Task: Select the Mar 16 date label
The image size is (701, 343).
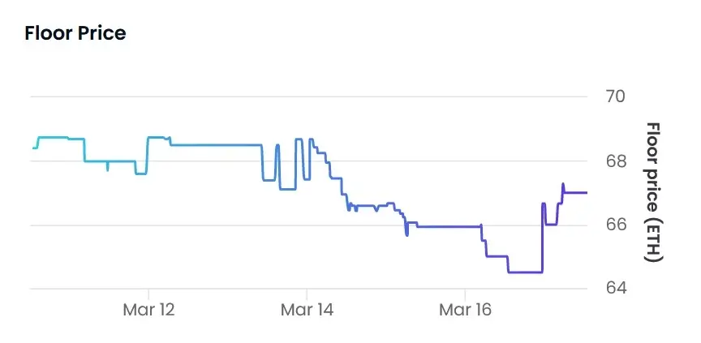Action: [465, 309]
